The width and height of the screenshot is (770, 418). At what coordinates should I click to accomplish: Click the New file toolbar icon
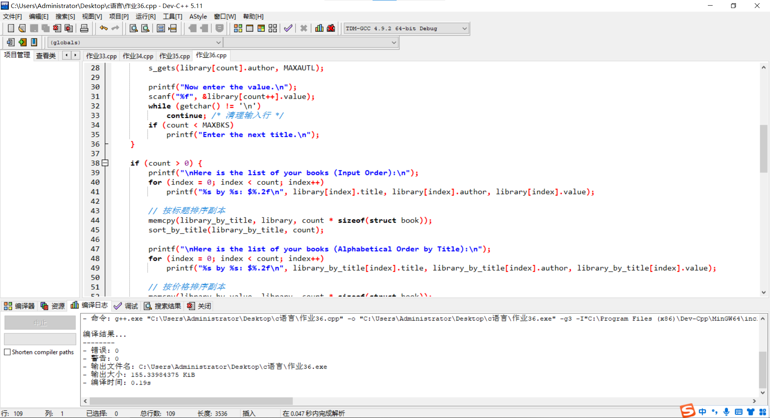pos(11,28)
